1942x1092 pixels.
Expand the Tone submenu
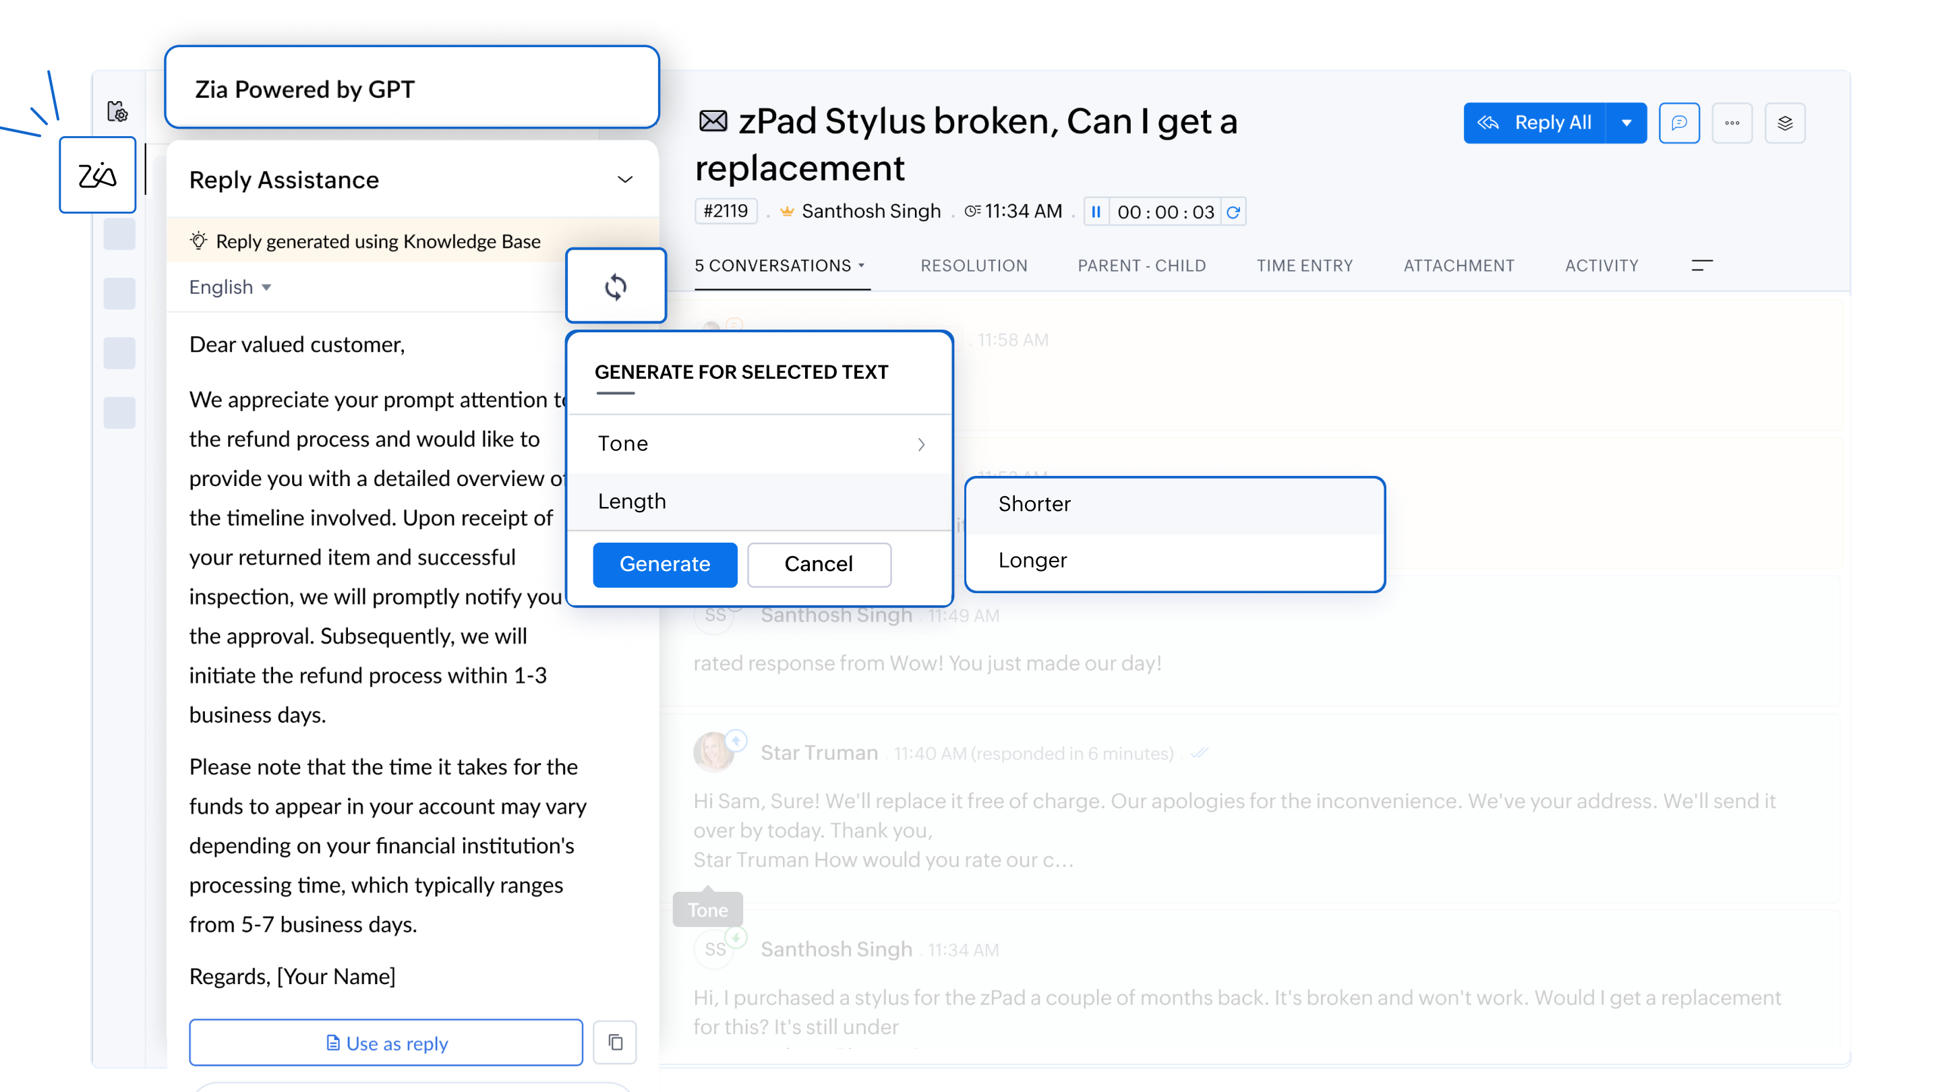(x=759, y=444)
